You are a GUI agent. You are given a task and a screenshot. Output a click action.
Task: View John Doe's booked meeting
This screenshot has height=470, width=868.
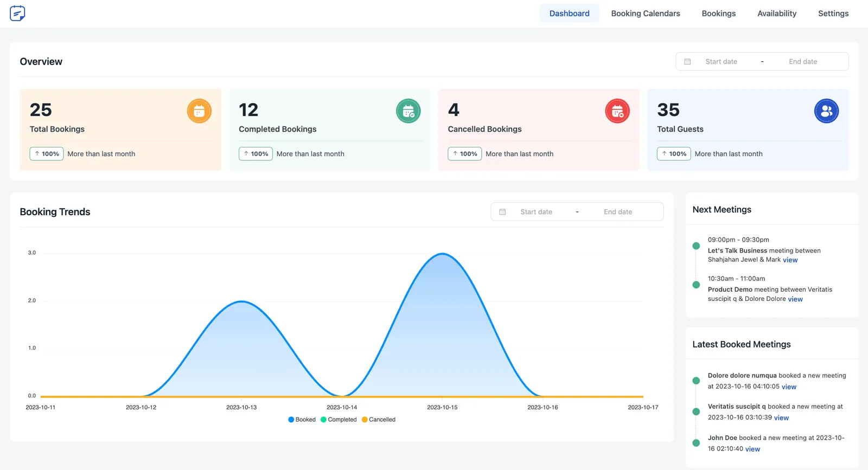click(752, 449)
